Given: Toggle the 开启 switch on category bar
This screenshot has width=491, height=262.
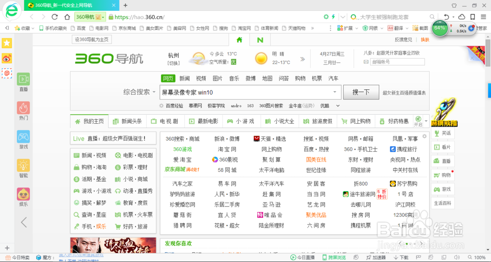Looking at the screenshot, I should (418, 122).
